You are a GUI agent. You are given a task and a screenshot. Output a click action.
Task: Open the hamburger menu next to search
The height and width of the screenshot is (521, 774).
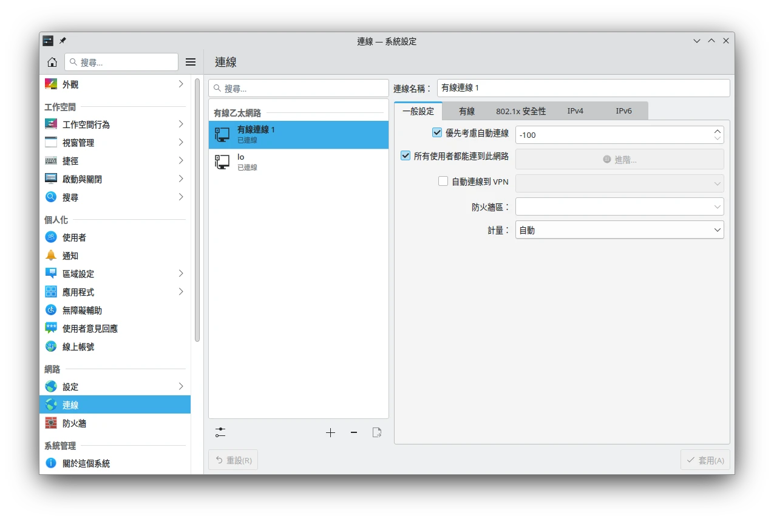tap(191, 62)
